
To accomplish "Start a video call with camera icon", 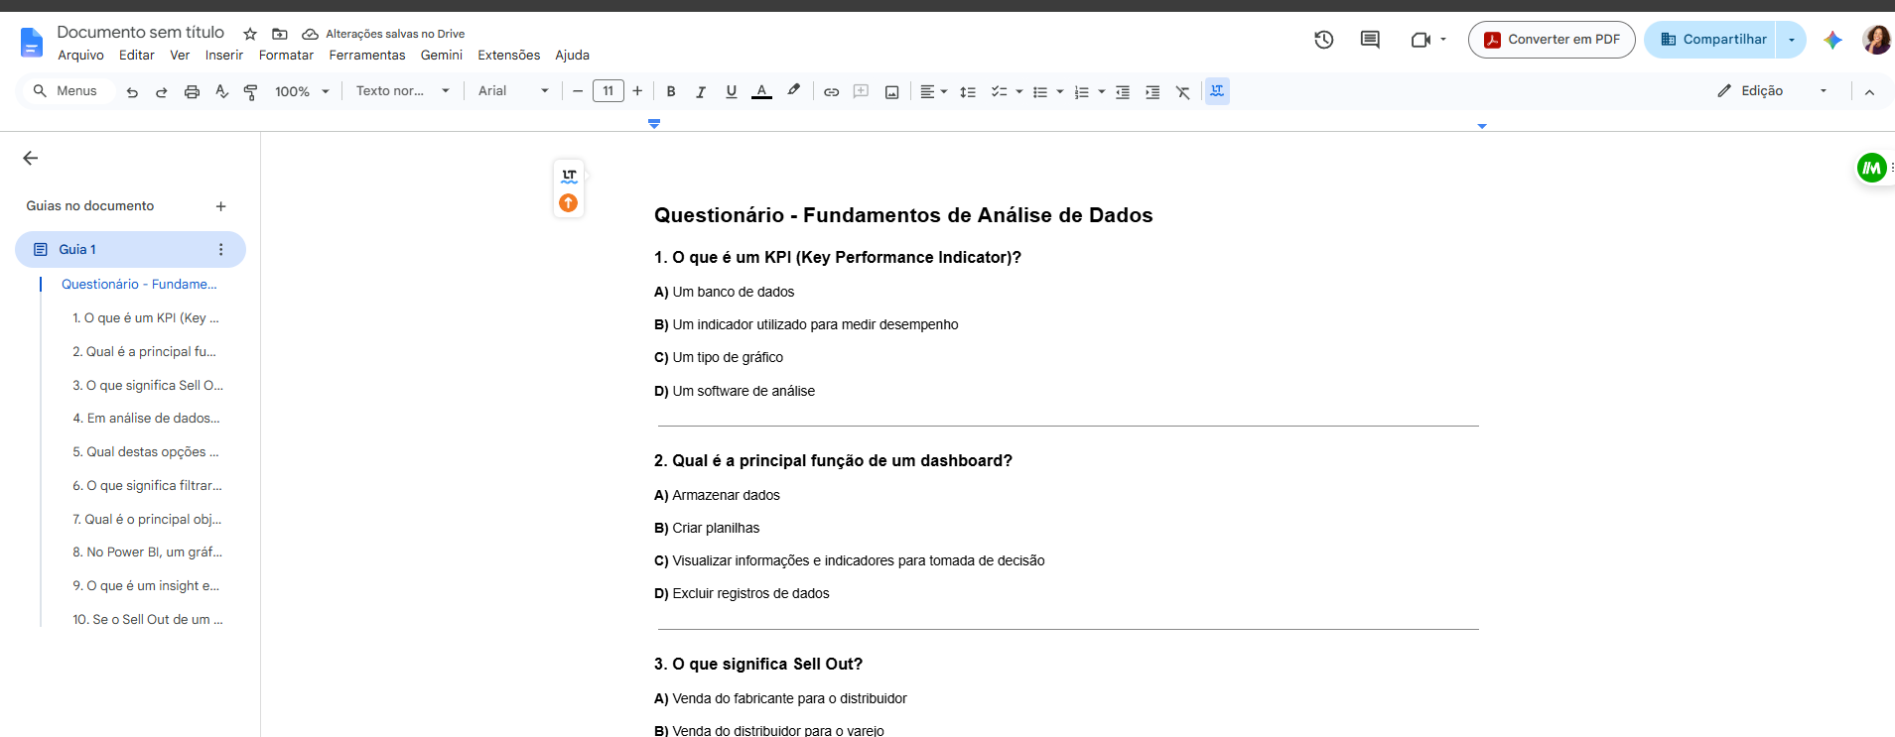I will point(1421,40).
